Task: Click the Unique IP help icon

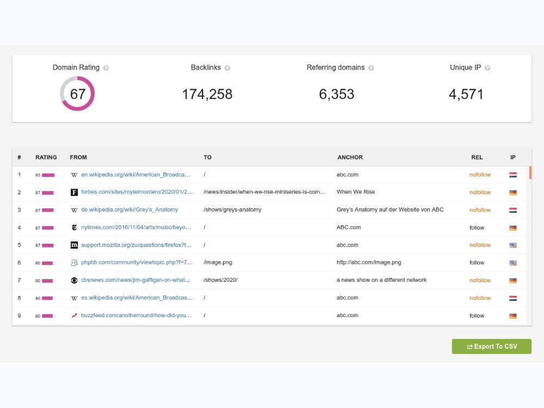Action: pyautogui.click(x=487, y=68)
